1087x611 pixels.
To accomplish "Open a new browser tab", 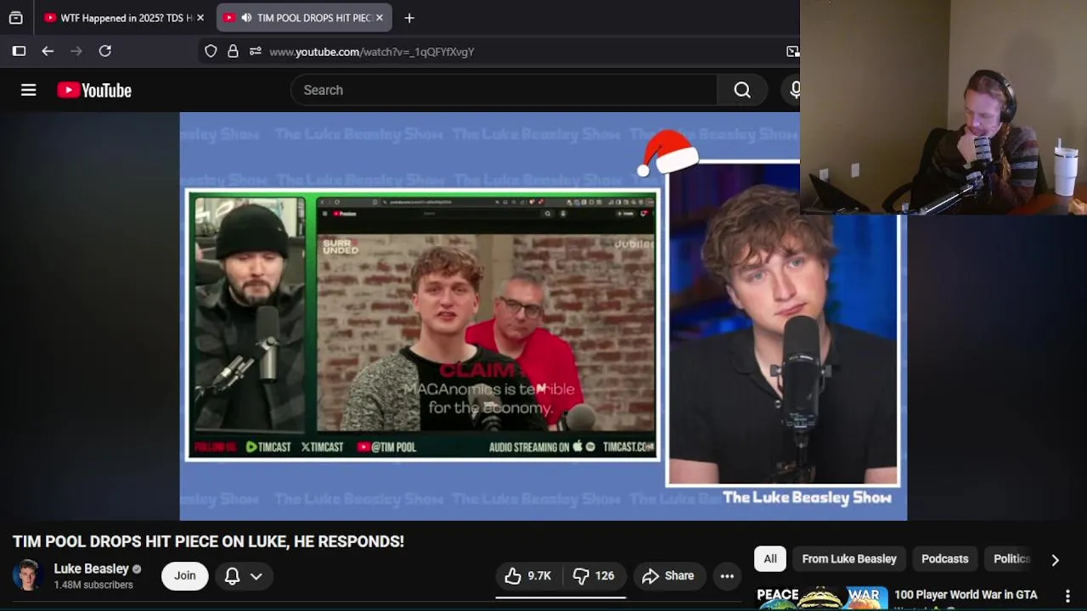I will pos(409,18).
